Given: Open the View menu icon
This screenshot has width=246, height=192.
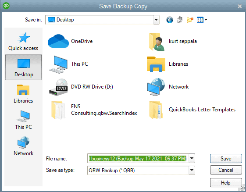Looking at the screenshot, I should coord(200,20).
